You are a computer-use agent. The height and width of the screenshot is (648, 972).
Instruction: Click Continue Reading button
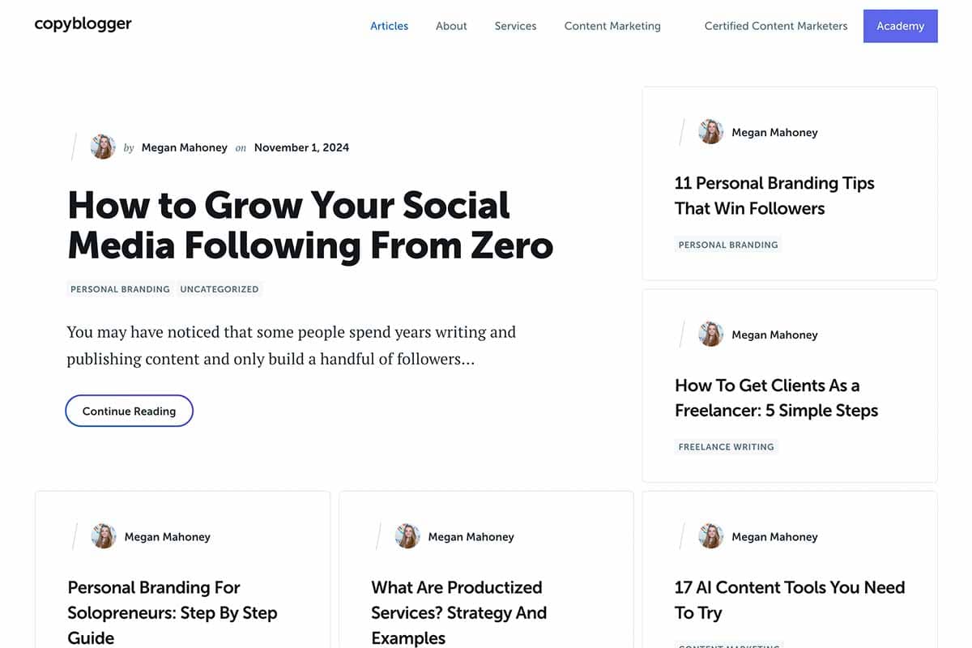(x=129, y=411)
